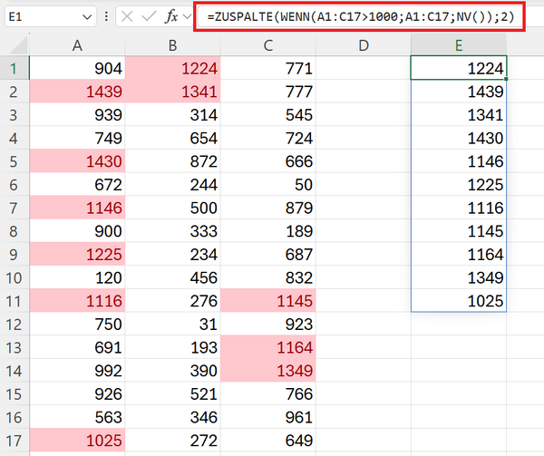
Task: Click the three-dot name box resize handle
Action: click(x=107, y=17)
